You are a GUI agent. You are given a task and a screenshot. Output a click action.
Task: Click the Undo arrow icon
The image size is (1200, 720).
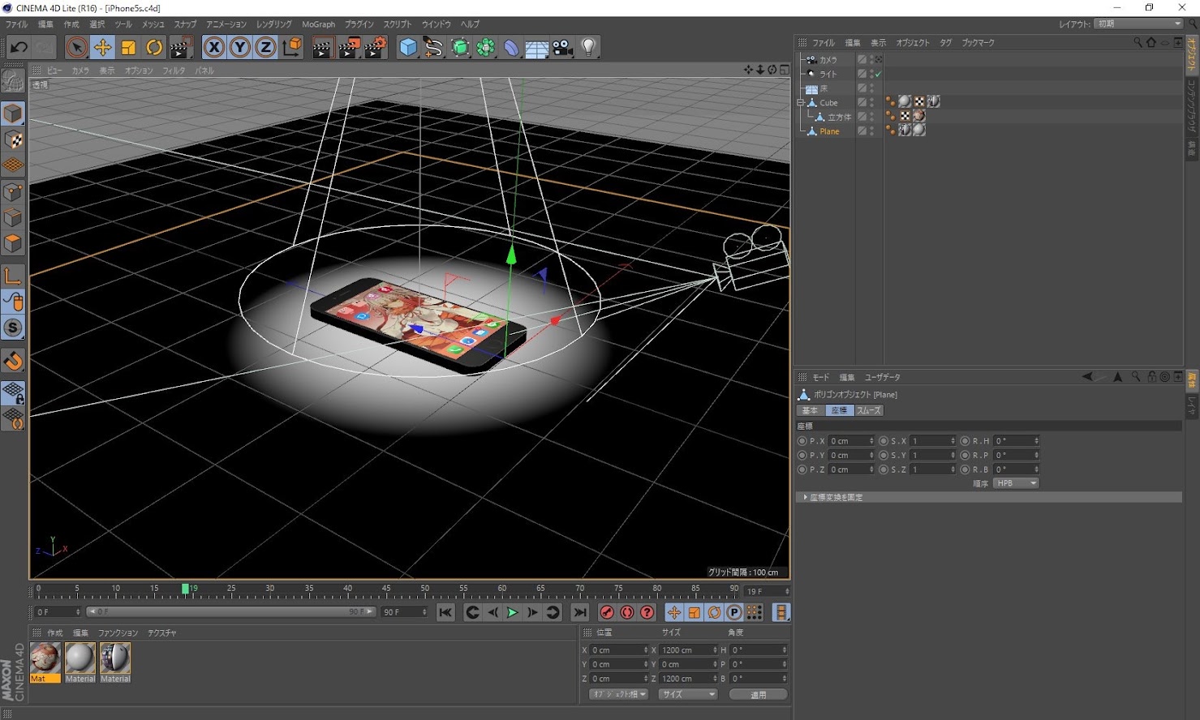pos(19,48)
